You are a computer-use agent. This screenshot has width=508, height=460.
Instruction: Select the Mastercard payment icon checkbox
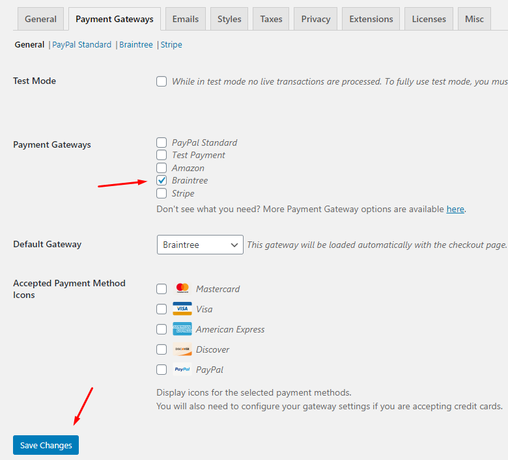pos(162,289)
